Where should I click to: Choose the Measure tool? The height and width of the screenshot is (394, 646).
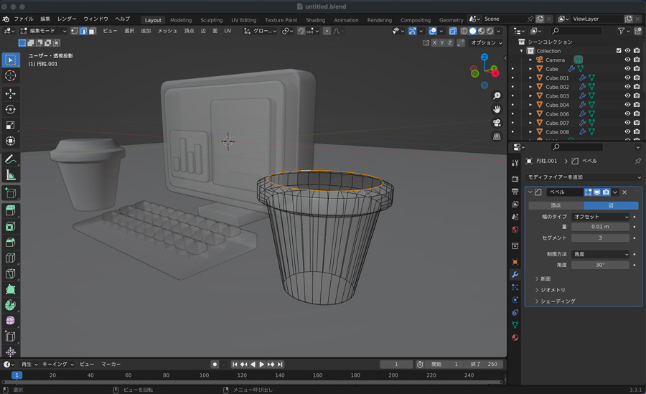[10, 175]
